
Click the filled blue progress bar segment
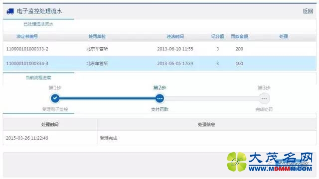click(x=107, y=98)
